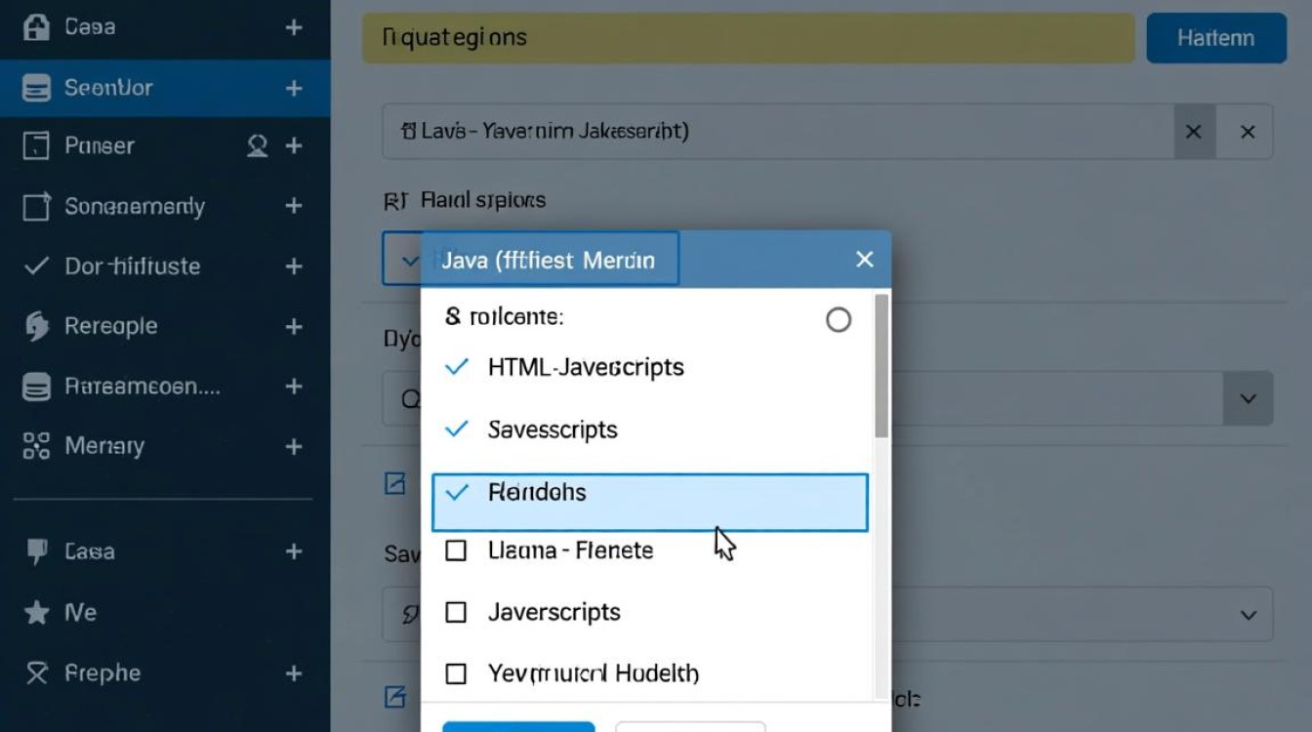Clear the Lava JavaScript input field
Viewport: 1312px width, 732px height.
pos(1193,132)
